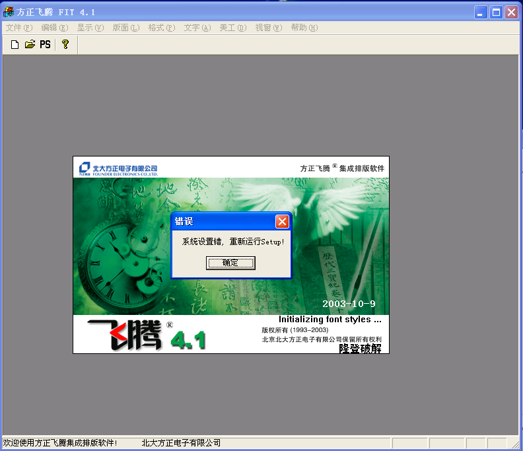Click status bar text 欢迎使用方正飞腾集成排版软件!
523x451 pixels.
coord(60,443)
